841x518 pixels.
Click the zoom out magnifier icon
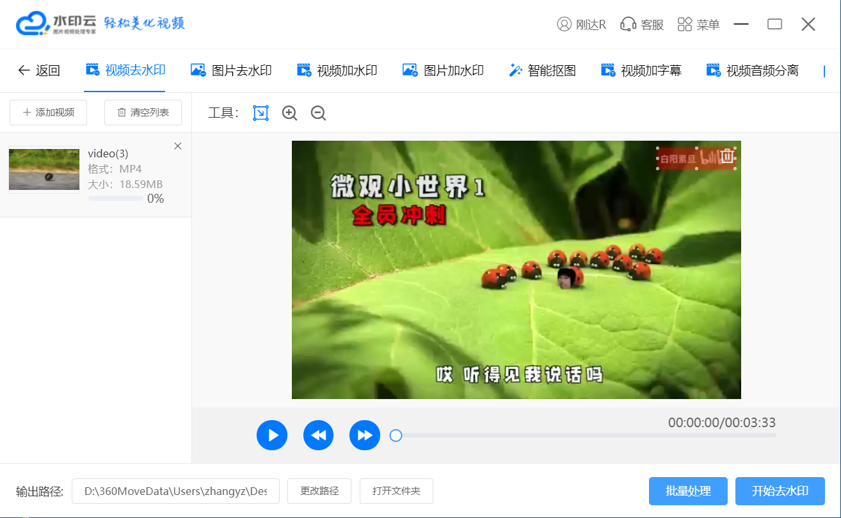(318, 113)
